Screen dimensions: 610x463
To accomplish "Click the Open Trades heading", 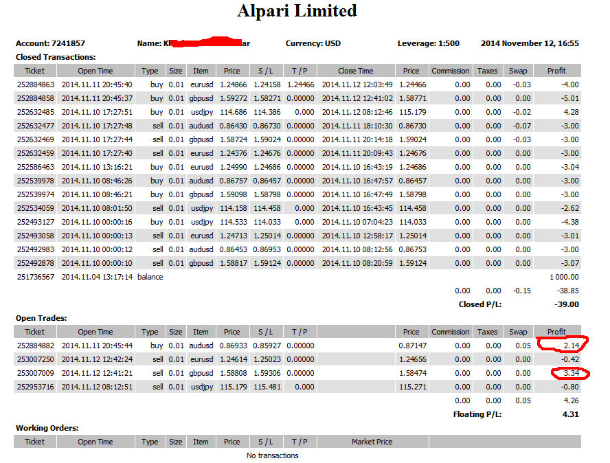I will pyautogui.click(x=41, y=318).
